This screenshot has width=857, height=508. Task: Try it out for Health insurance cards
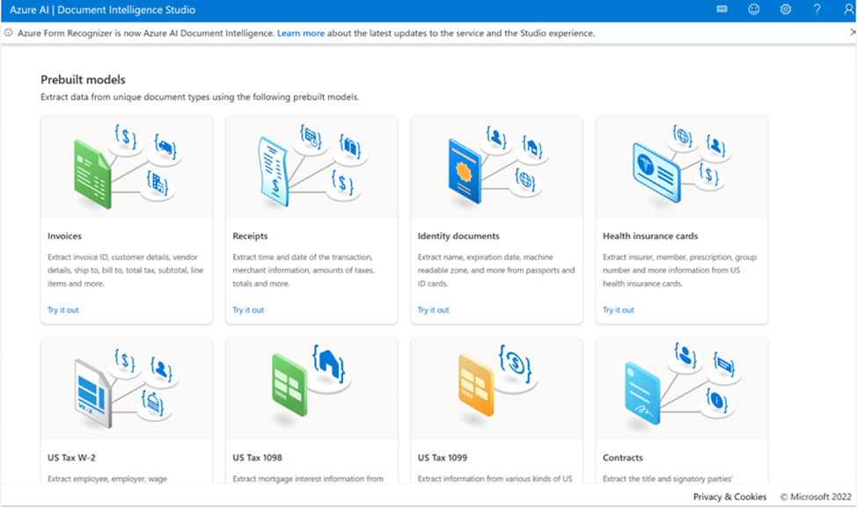(619, 309)
